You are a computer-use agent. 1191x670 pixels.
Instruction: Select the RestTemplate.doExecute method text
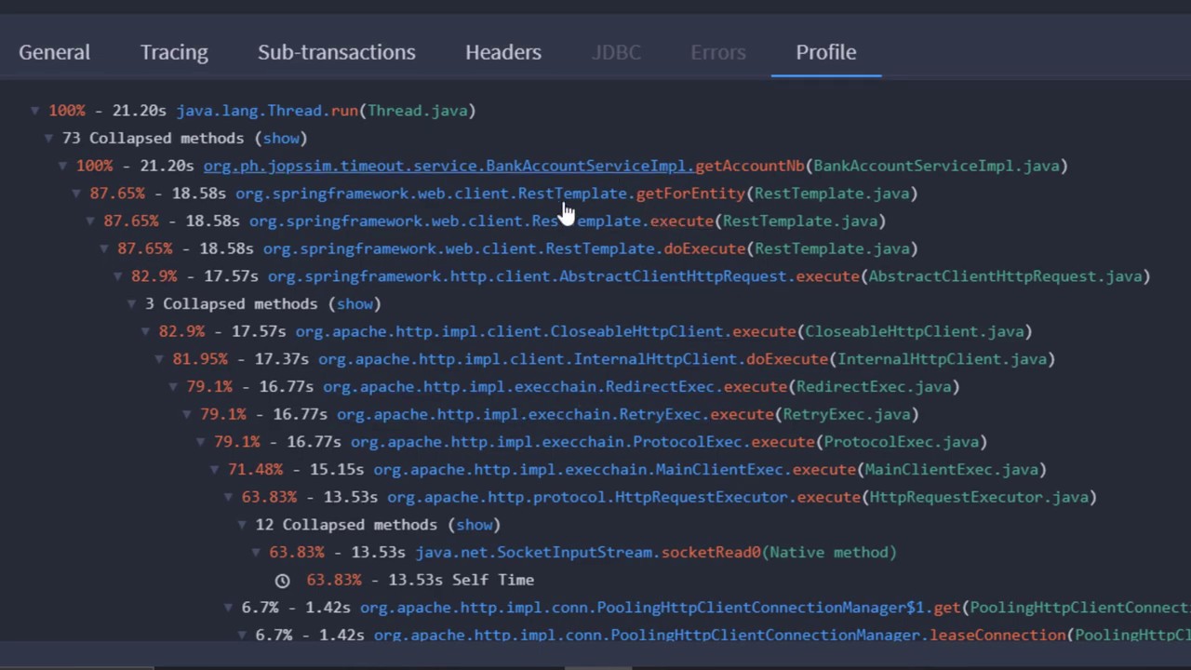click(x=504, y=248)
